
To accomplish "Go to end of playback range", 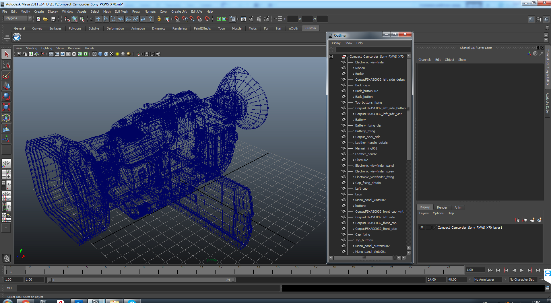I will click(538, 270).
